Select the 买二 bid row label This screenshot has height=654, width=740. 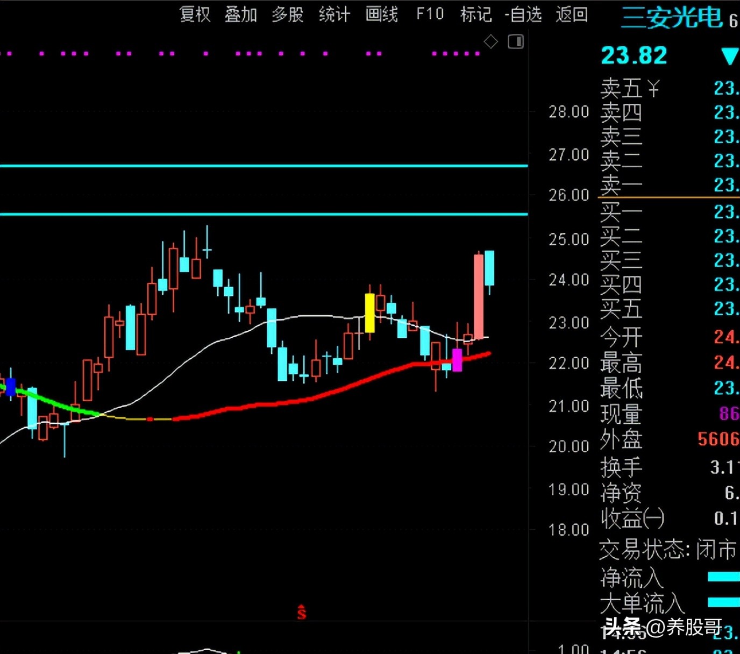click(621, 236)
